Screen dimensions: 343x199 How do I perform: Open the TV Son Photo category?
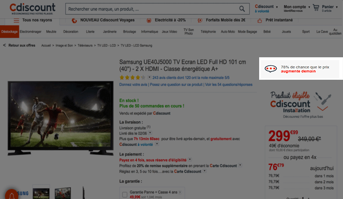coord(188,31)
